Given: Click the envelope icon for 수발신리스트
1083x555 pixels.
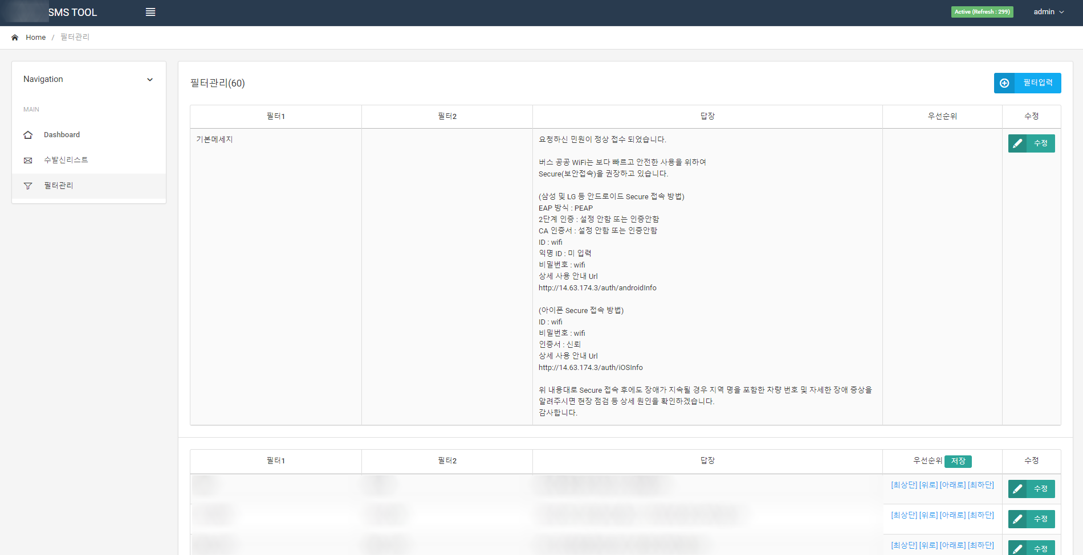Looking at the screenshot, I should 28,161.
